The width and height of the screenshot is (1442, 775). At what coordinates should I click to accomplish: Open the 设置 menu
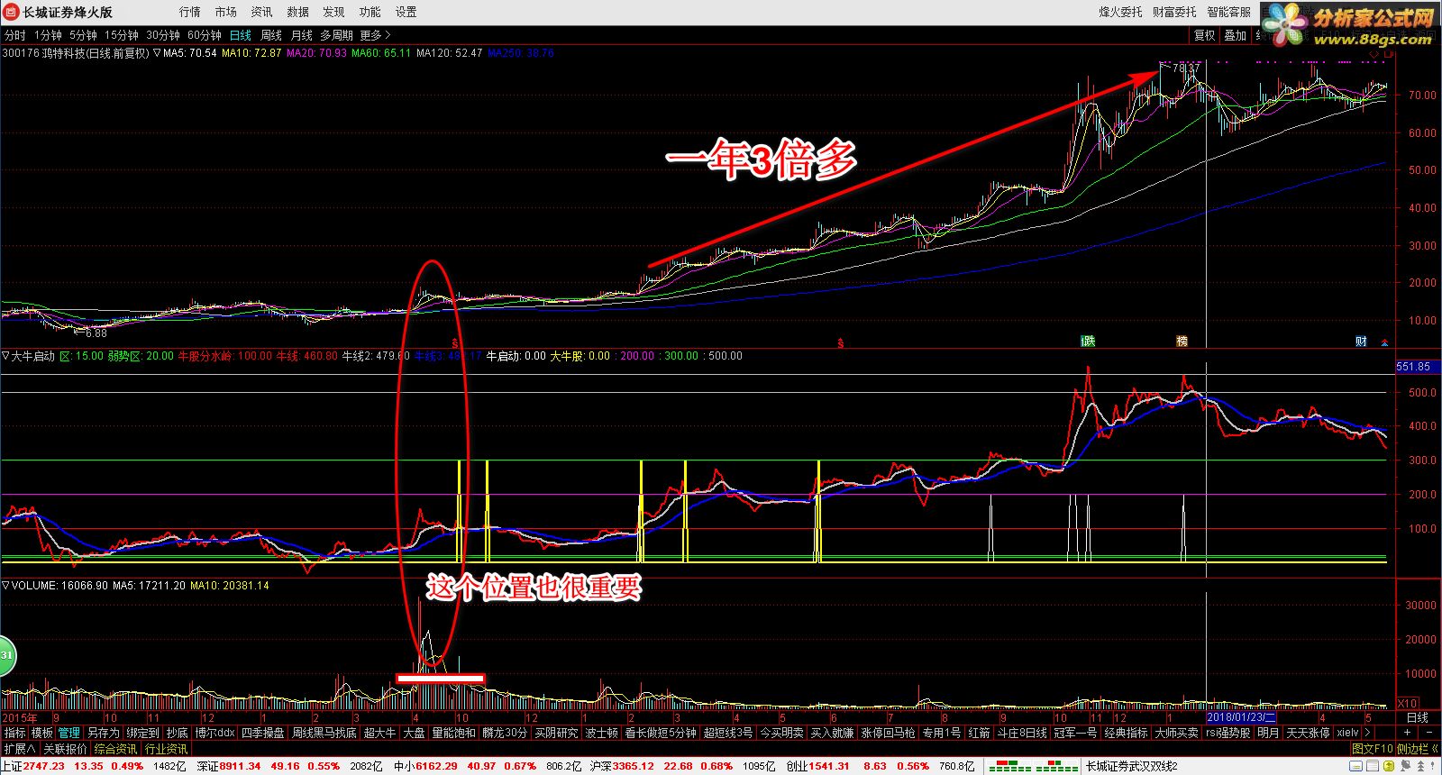click(x=406, y=12)
